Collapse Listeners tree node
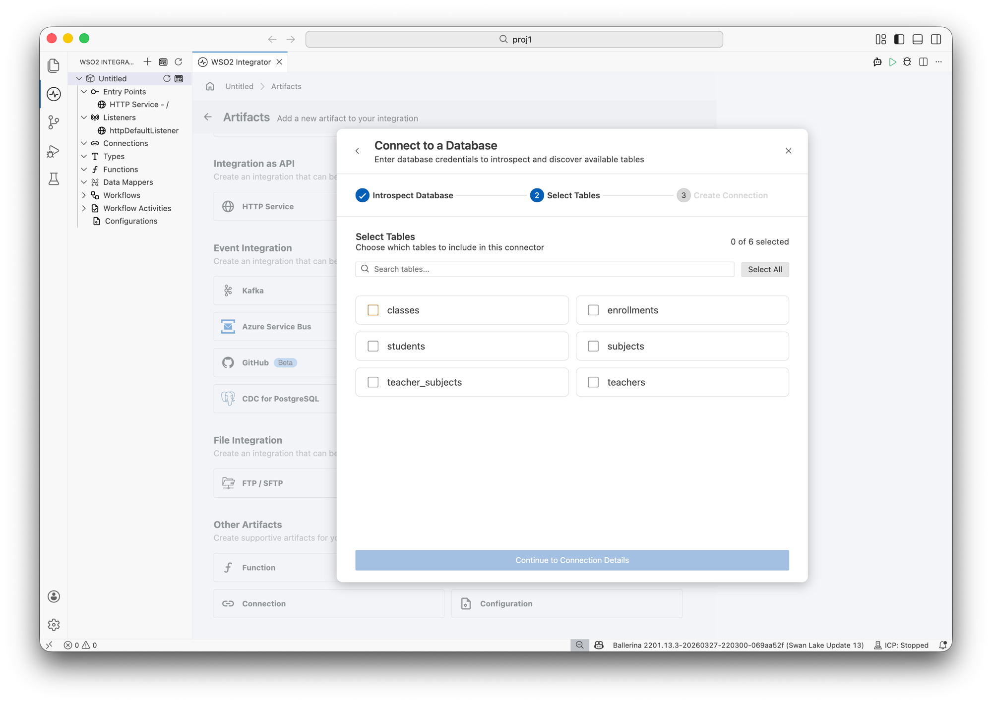The height and width of the screenshot is (704, 992). tap(84, 117)
